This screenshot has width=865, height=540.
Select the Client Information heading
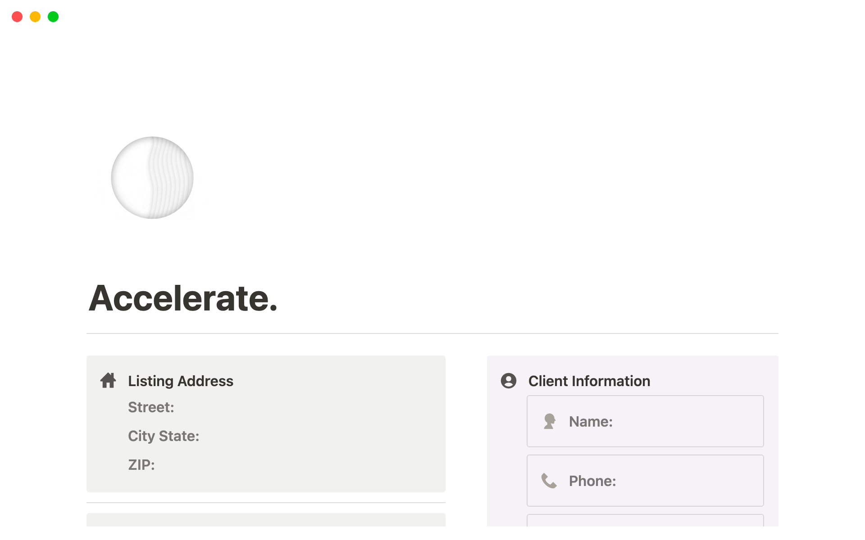(589, 381)
